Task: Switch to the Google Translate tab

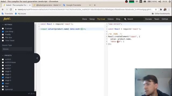Action: [x=77, y=5]
